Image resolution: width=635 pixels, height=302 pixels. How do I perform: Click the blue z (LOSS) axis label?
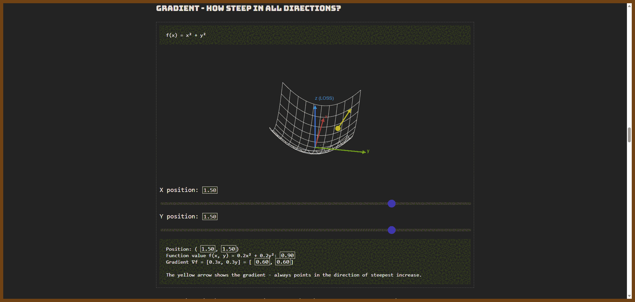[x=324, y=98]
